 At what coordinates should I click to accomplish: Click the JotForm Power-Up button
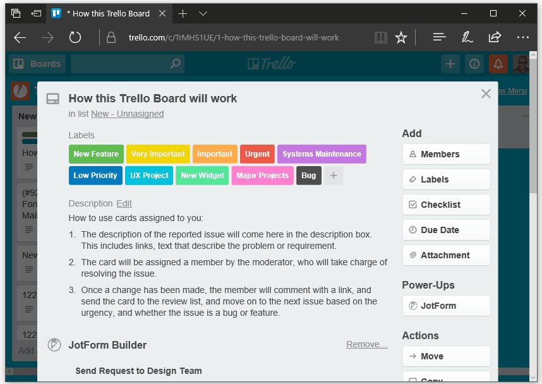446,306
